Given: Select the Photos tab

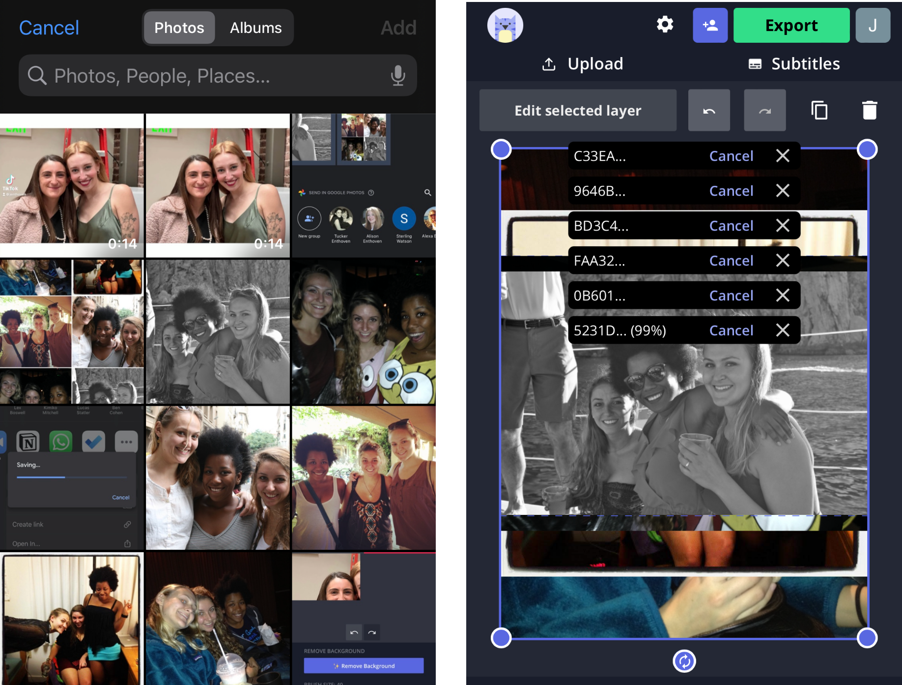Looking at the screenshot, I should coord(179,28).
